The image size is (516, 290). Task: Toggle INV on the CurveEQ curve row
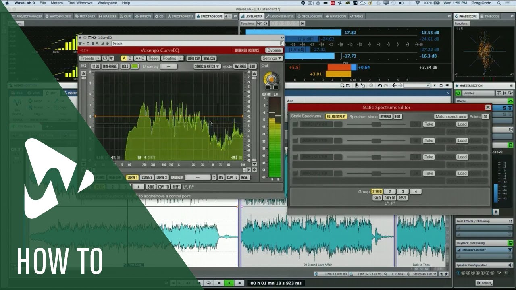coord(221,177)
